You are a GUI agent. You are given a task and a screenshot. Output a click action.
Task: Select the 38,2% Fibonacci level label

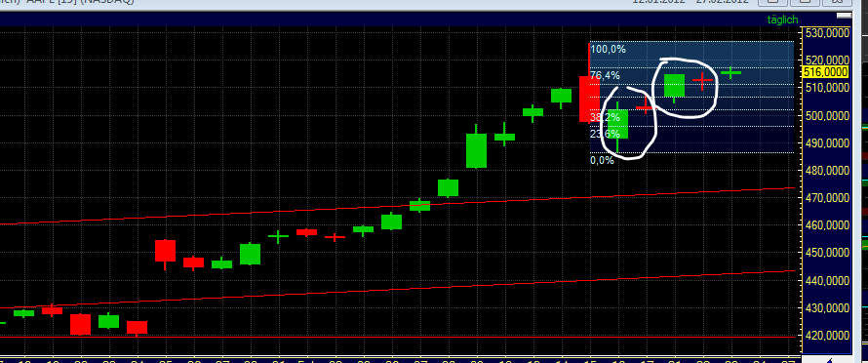click(x=605, y=117)
